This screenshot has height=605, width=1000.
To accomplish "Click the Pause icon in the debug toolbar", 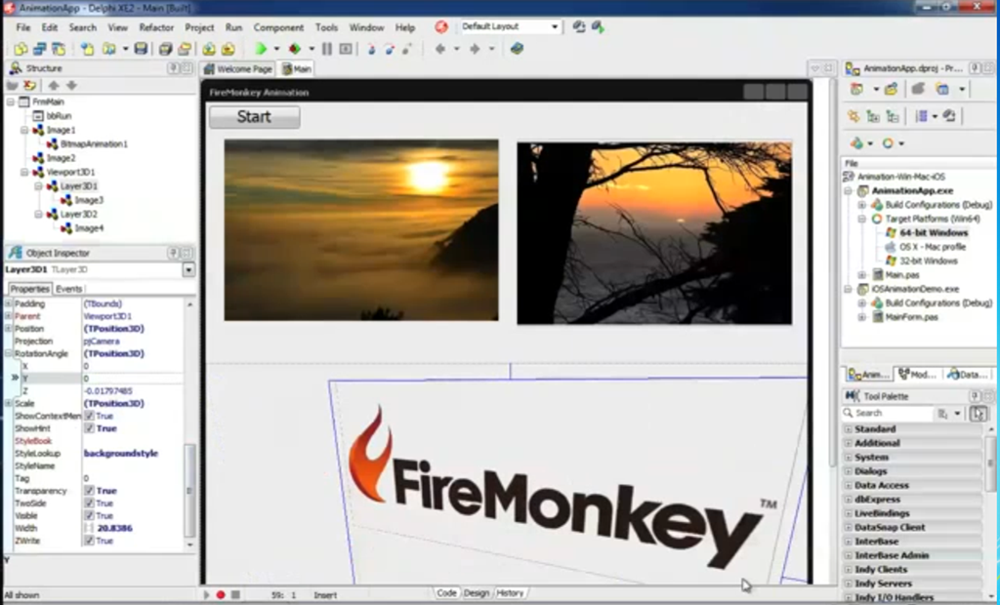I will pyautogui.click(x=327, y=49).
